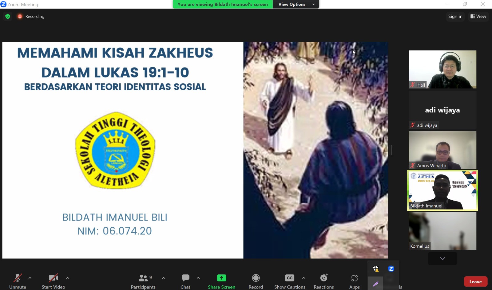492x290 pixels.
Task: Expand the Participants options caret
Action: [x=164, y=278]
